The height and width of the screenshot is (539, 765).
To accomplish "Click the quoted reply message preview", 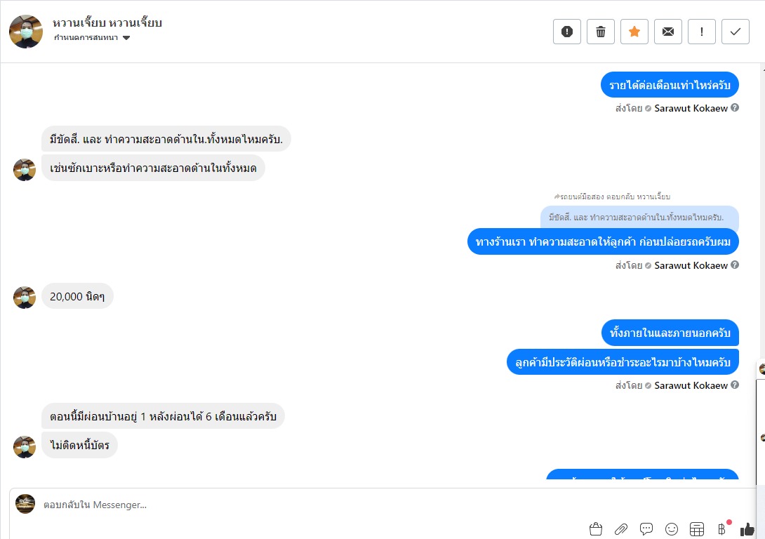I will [x=639, y=218].
